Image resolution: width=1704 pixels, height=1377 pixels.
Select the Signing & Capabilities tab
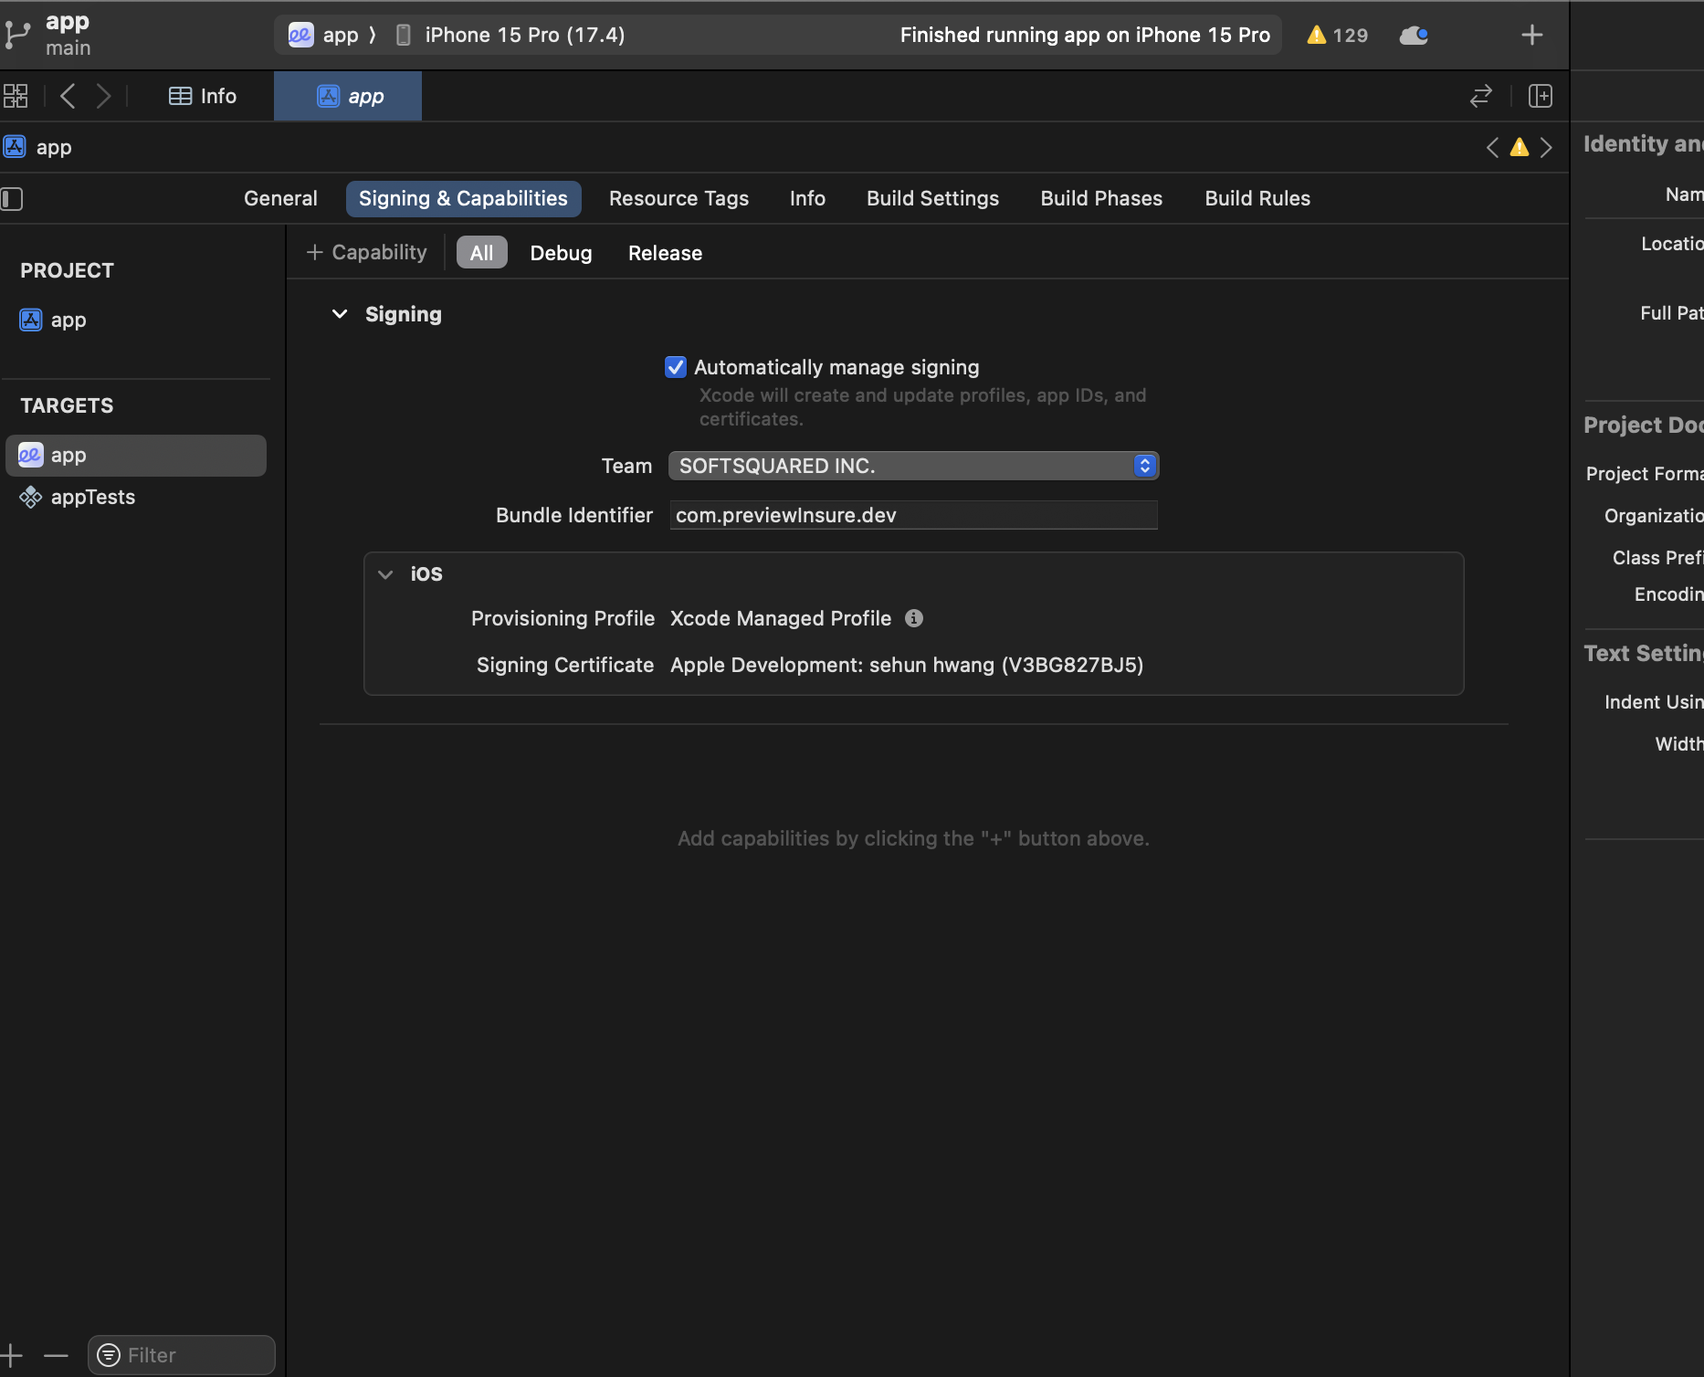point(463,199)
